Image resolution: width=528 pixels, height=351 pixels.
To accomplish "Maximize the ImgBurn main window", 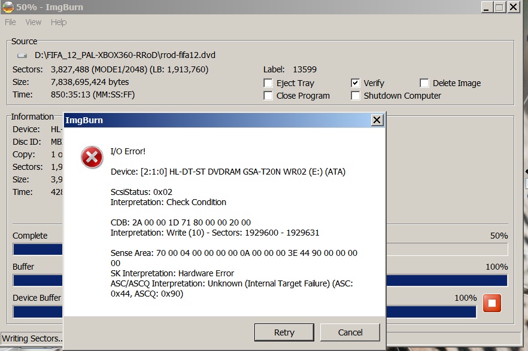I will 500,7.
